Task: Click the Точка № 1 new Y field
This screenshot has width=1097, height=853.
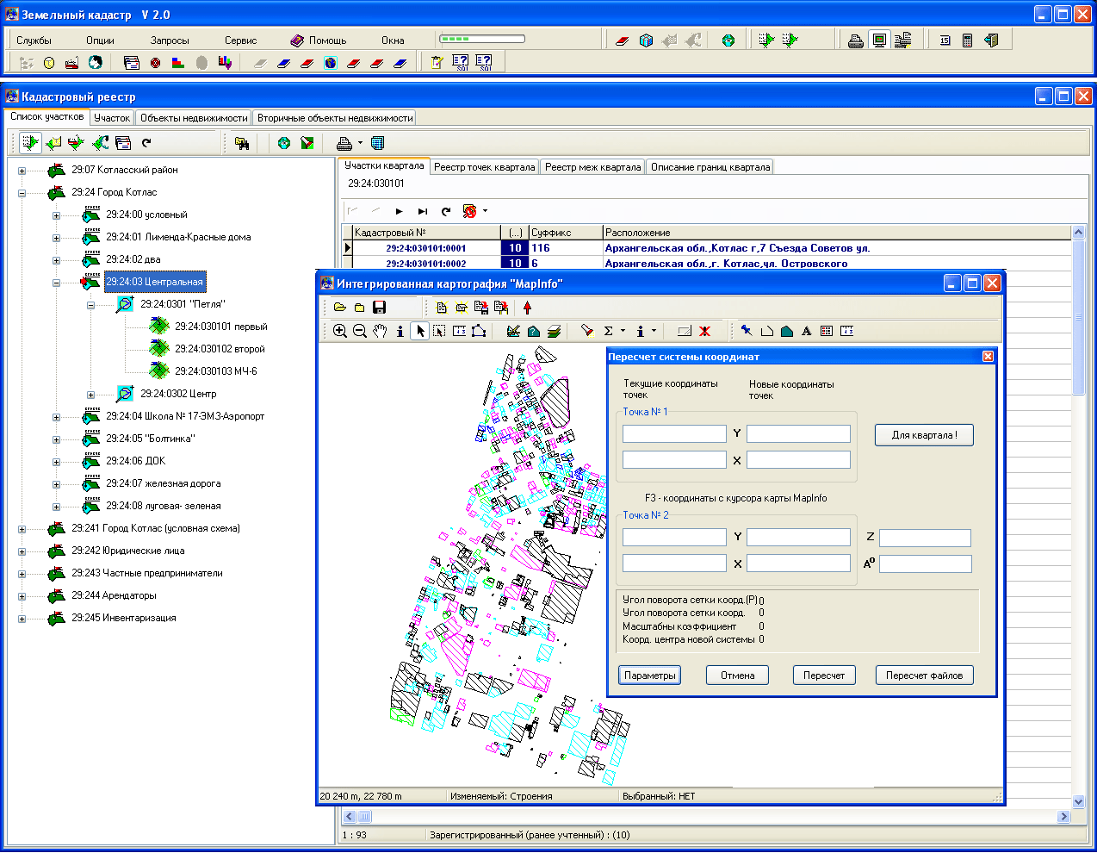Action: (x=798, y=434)
